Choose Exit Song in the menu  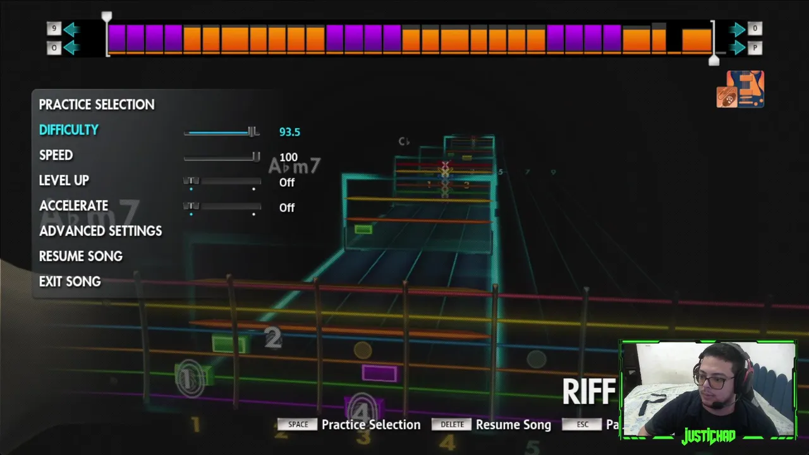(70, 281)
